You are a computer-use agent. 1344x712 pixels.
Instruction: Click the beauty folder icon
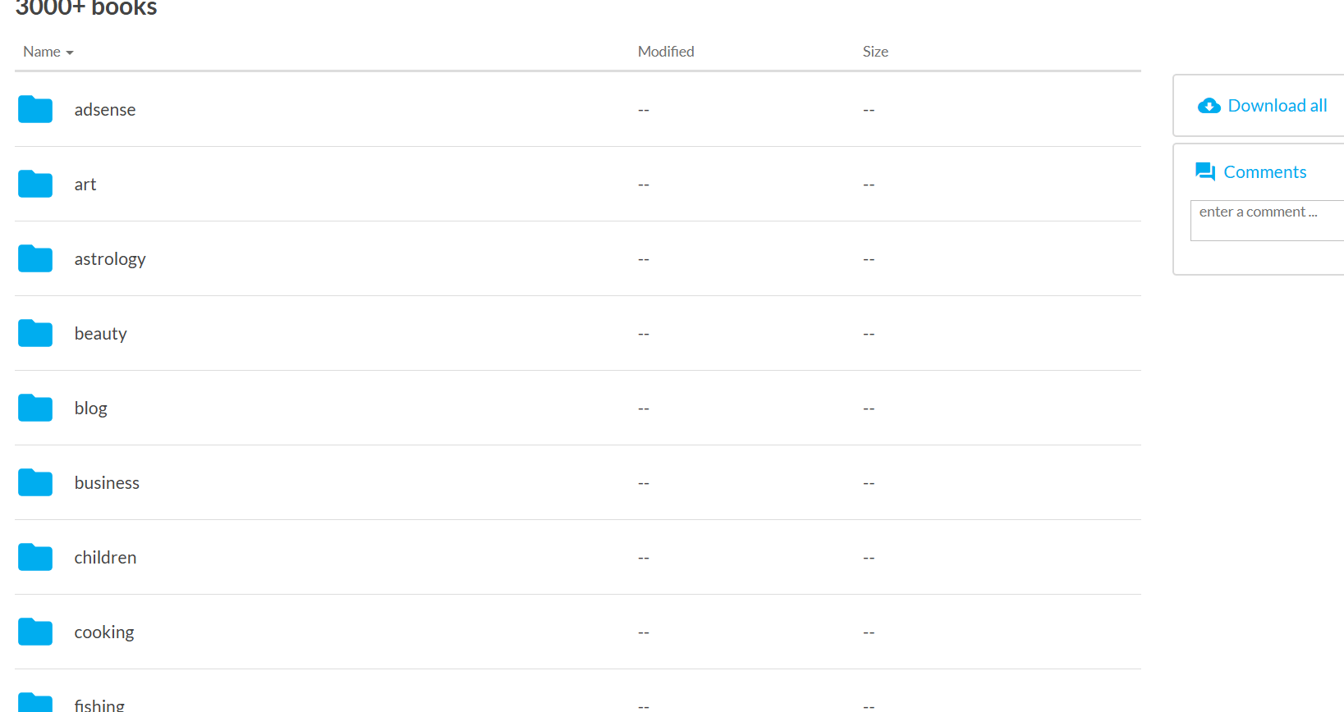pos(35,333)
